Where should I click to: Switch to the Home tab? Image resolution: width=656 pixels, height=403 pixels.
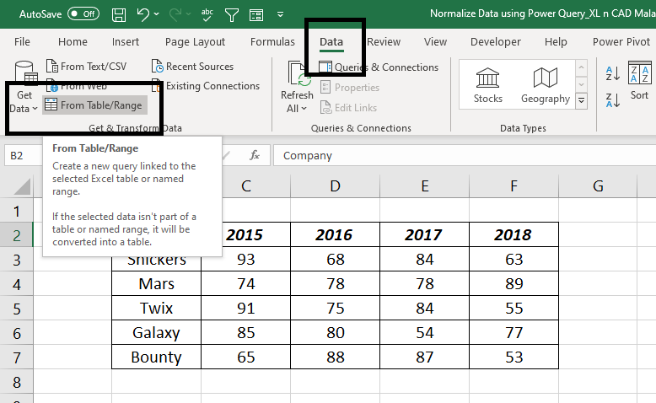73,42
